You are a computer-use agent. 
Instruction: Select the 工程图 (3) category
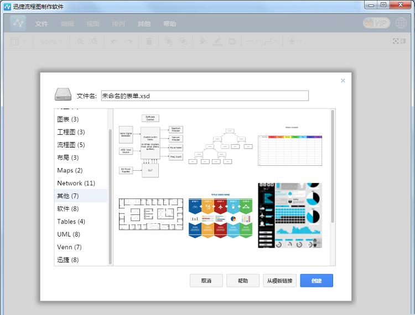[x=81, y=132]
